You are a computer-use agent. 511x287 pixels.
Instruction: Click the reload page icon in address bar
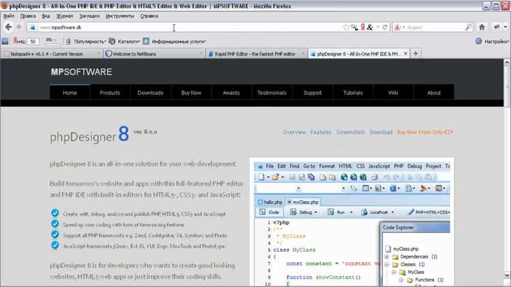tap(385, 27)
